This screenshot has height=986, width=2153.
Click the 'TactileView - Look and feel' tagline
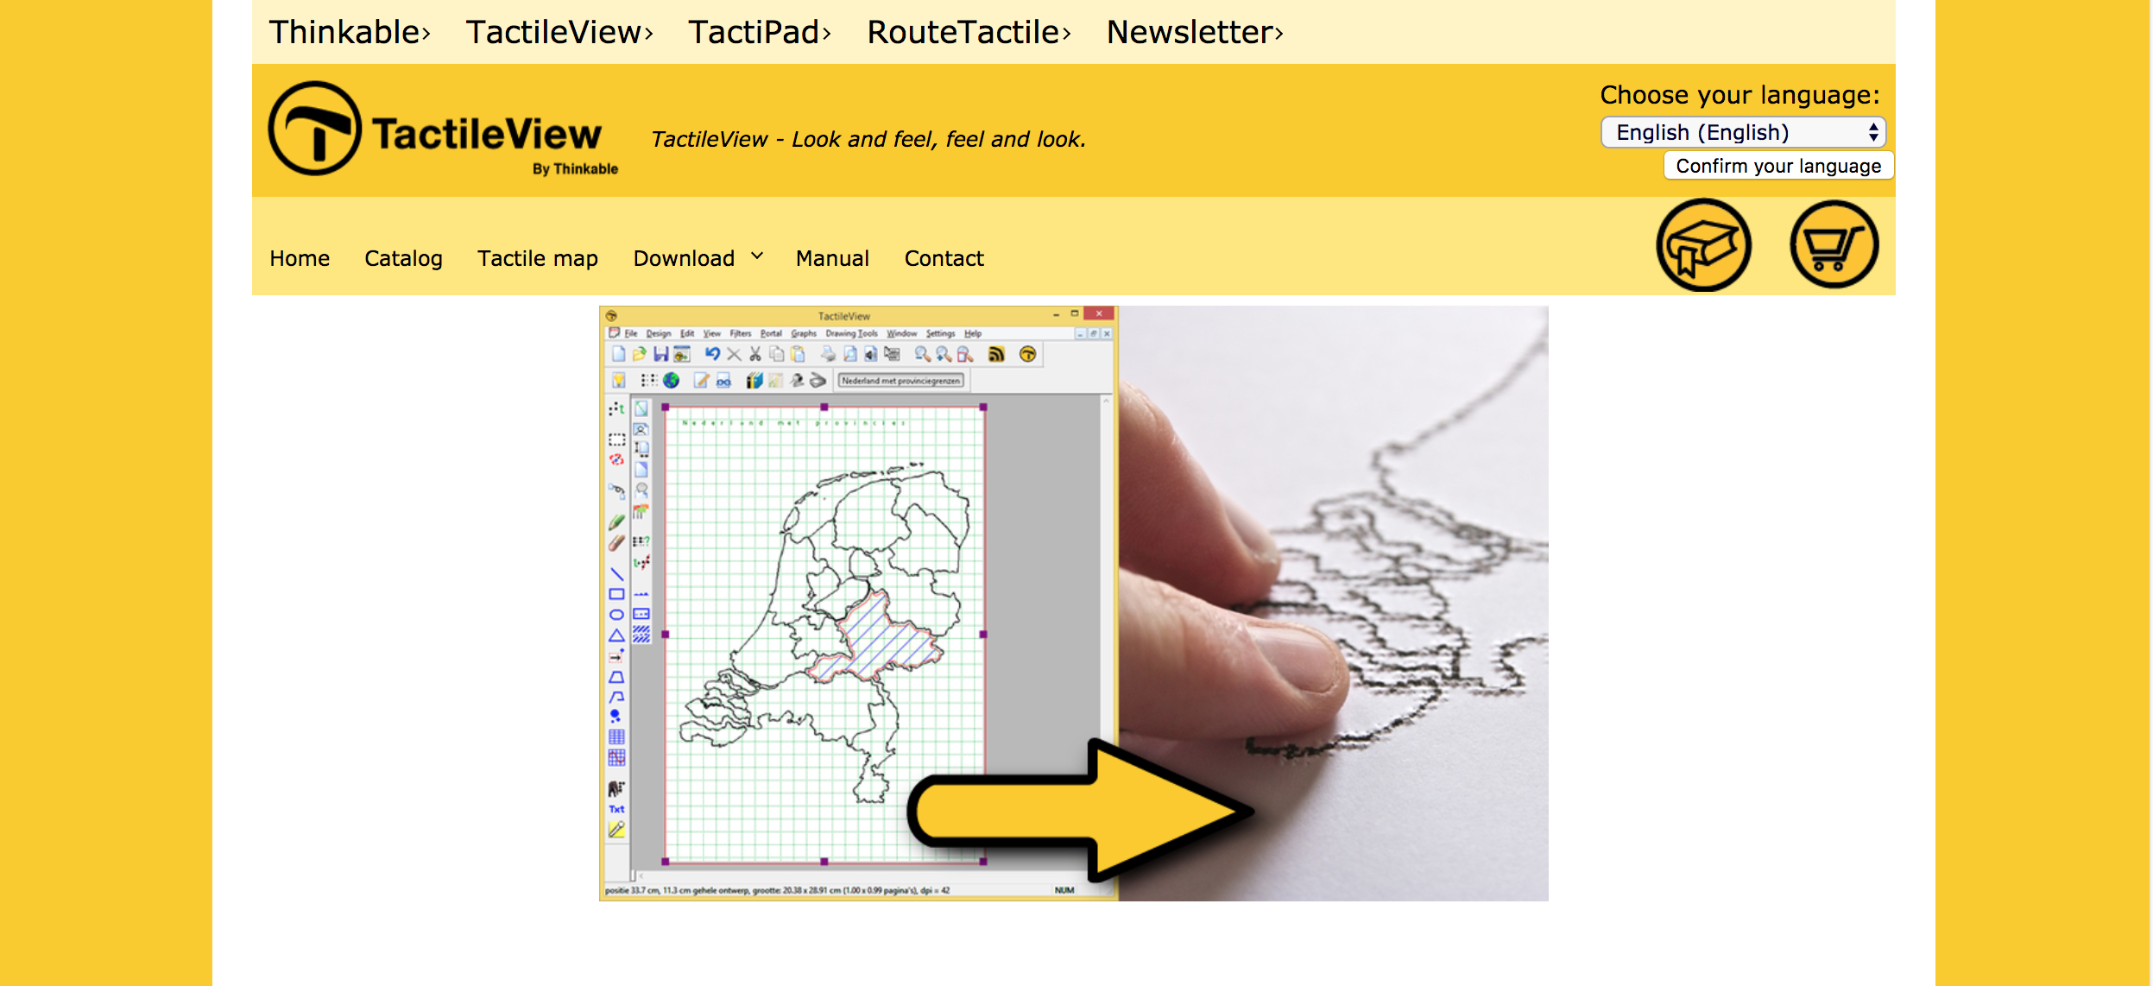click(x=868, y=139)
